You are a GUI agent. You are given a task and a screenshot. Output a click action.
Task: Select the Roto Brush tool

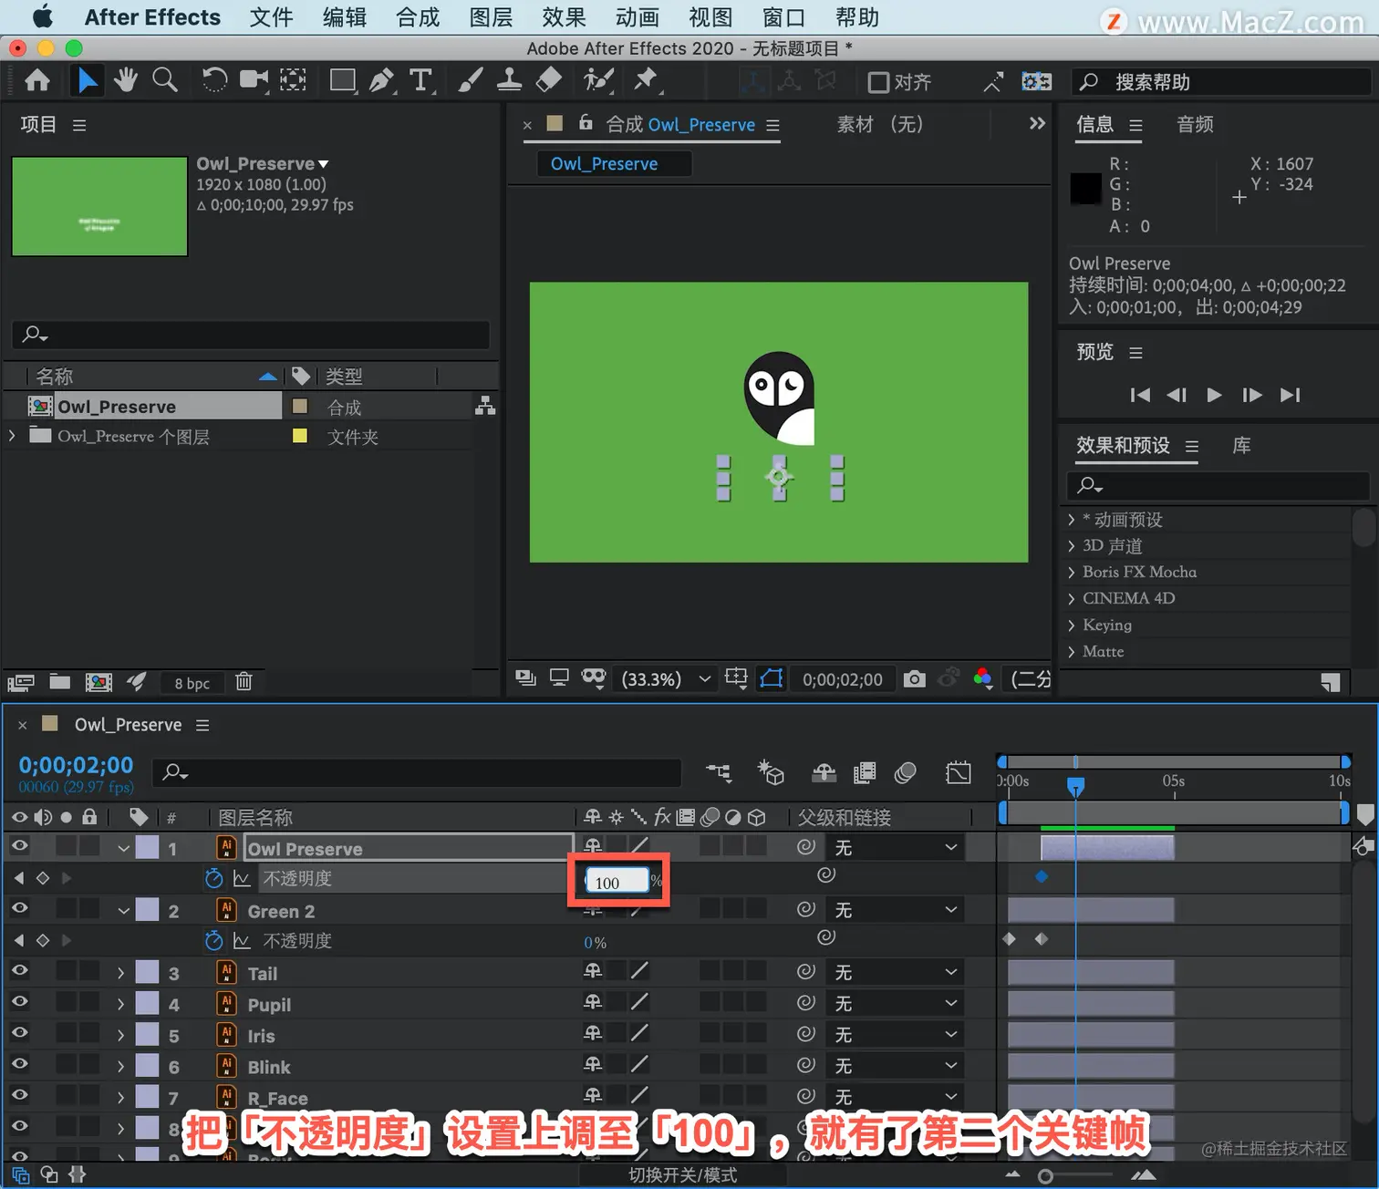[x=598, y=81]
